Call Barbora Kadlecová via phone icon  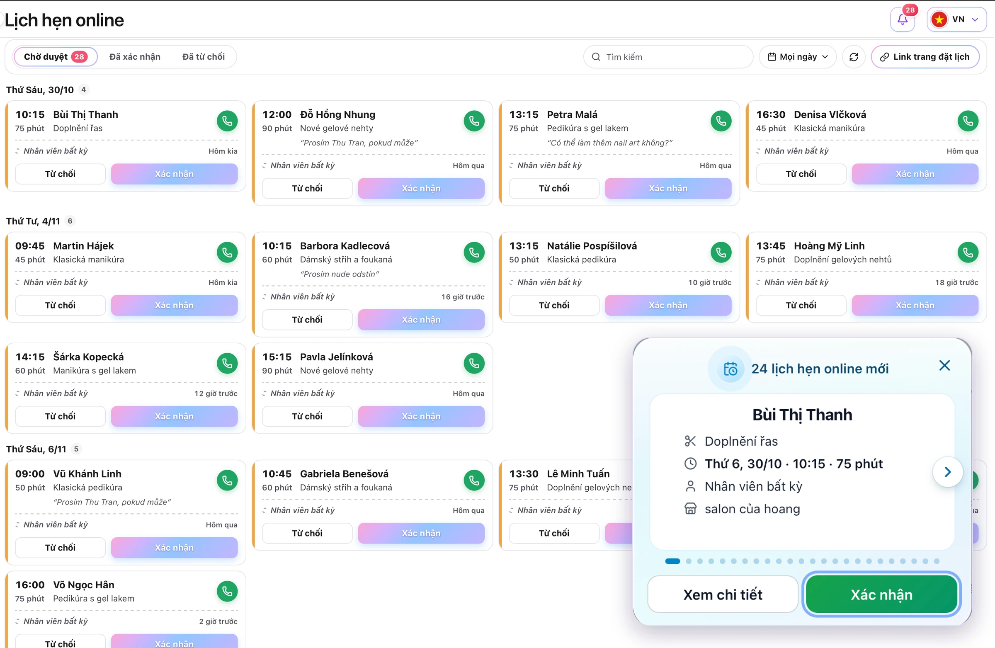coord(474,252)
